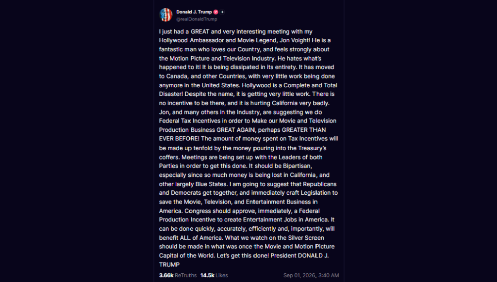Open the Sep 01, 2026 timestamp

tap(299, 275)
